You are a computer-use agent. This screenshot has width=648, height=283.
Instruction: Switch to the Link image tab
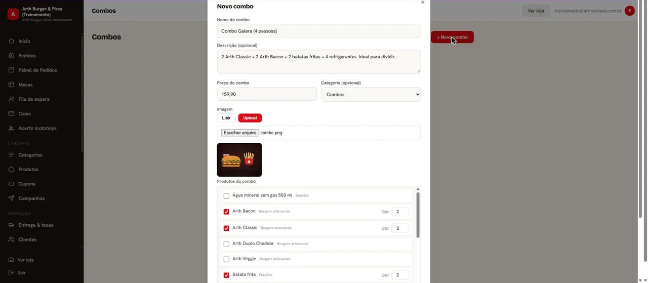226,118
